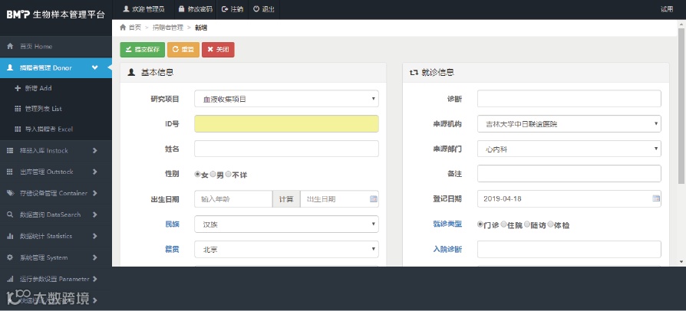Collapse the 捐赠者管理 Donor menu chevron
The height and width of the screenshot is (311, 686).
(94, 67)
